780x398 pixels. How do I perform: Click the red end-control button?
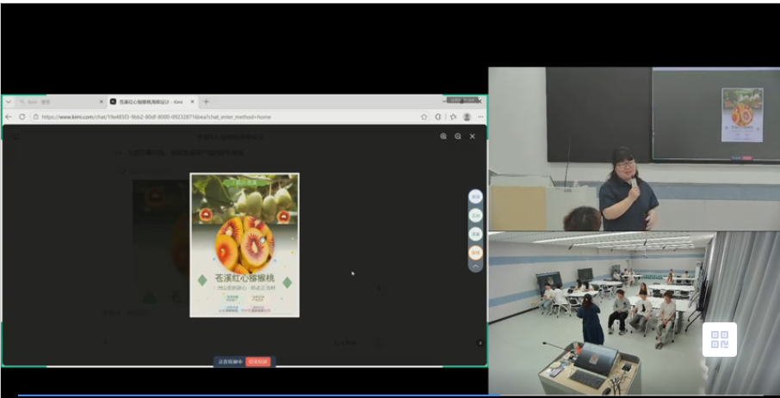[x=258, y=362]
